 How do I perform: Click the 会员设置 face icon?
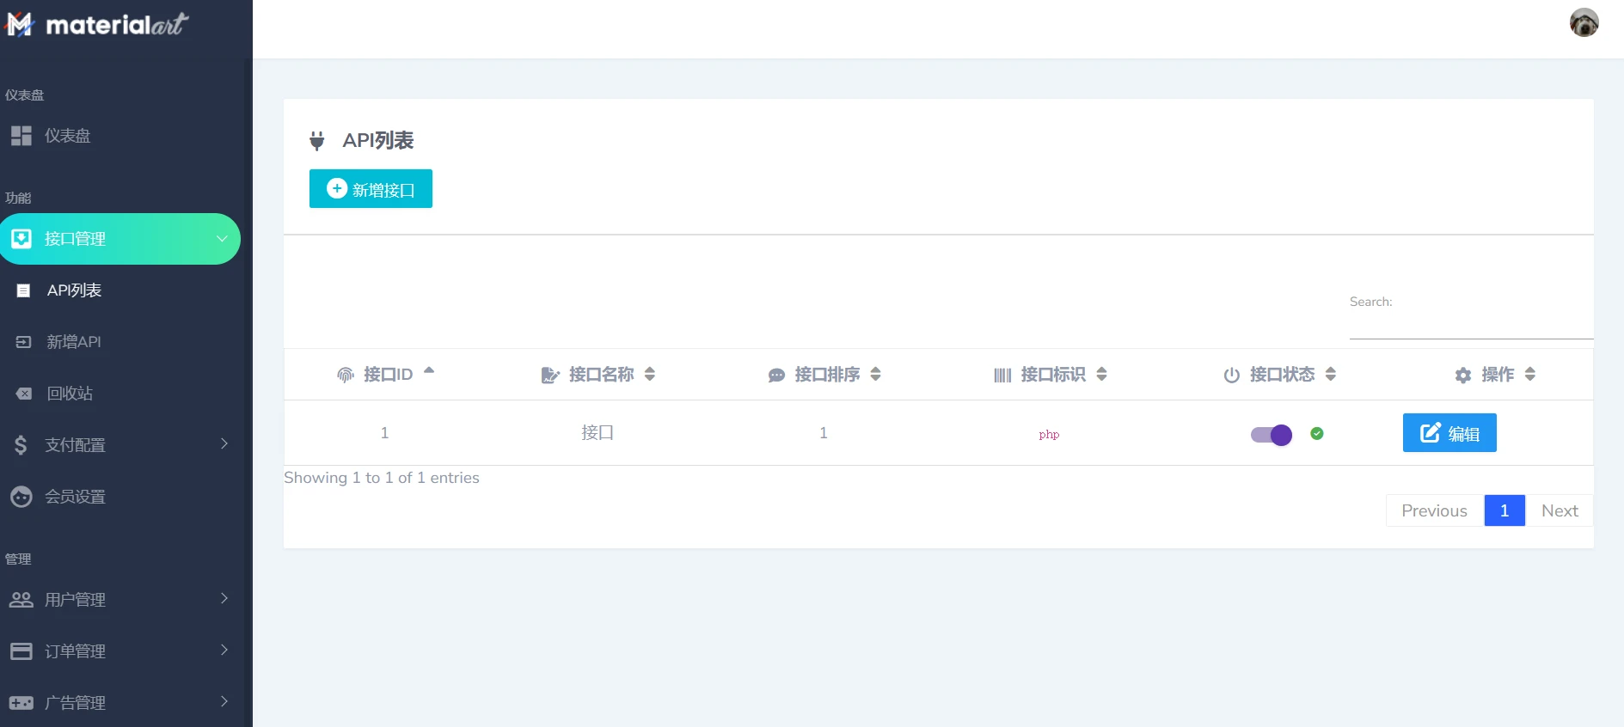tap(21, 497)
